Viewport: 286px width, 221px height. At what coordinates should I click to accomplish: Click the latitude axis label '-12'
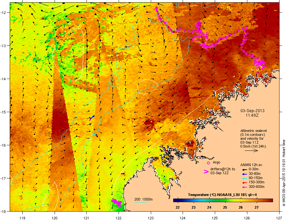coord(4,13)
